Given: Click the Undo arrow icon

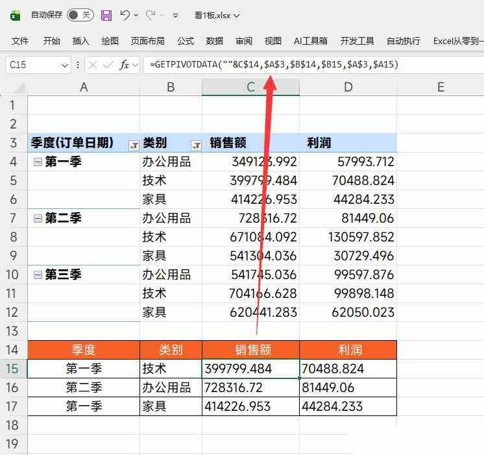Looking at the screenshot, I should [x=126, y=15].
